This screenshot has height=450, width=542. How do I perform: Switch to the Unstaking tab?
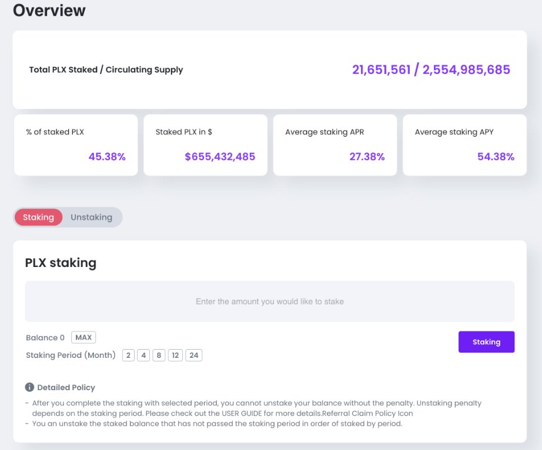[x=91, y=217]
